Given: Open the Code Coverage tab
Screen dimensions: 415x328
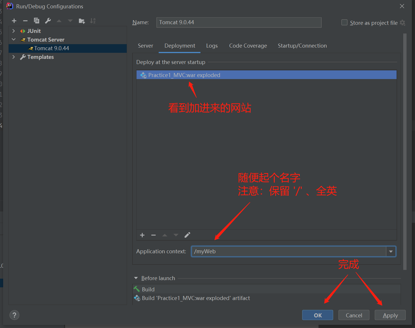Looking at the screenshot, I should pos(248,46).
